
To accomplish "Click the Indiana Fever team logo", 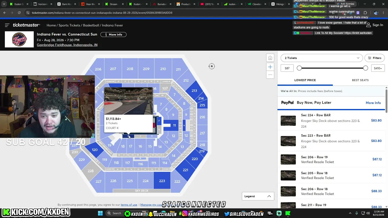I will coord(19,40).
